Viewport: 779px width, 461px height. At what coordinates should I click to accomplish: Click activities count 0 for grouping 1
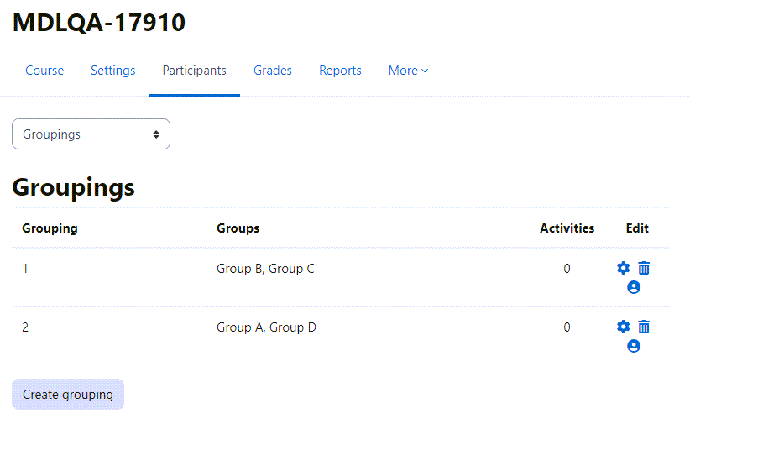tap(567, 269)
